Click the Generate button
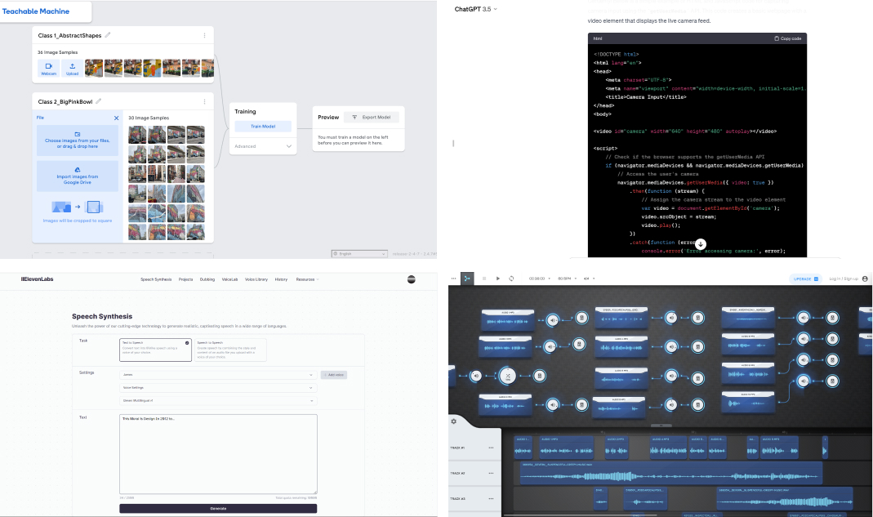Viewport: 873px width, 517px height. click(x=218, y=509)
